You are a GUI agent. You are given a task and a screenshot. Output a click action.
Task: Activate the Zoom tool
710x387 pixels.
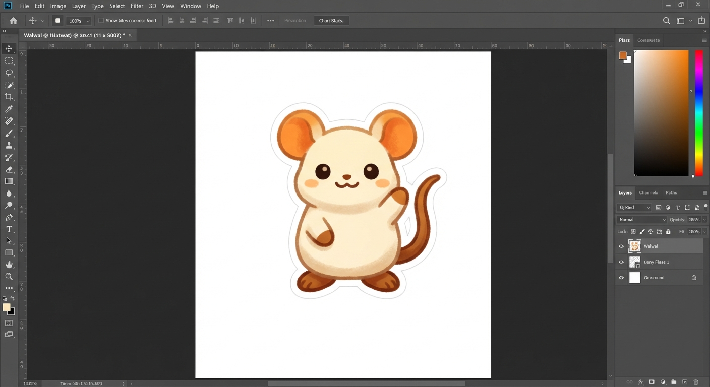(9, 277)
